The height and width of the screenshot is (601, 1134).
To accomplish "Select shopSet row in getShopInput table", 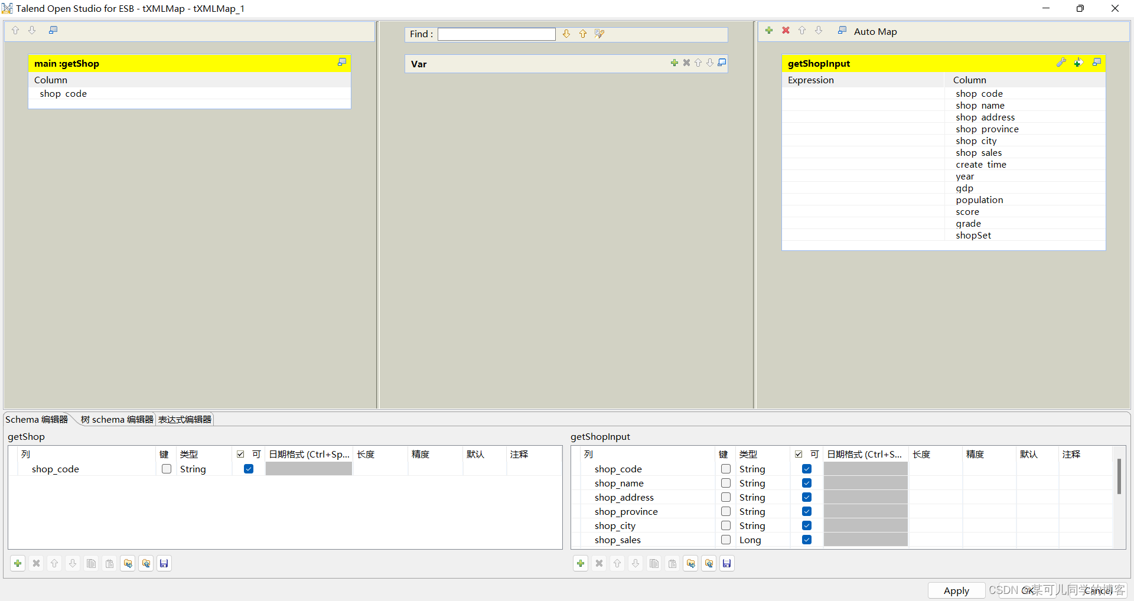I will 944,236.
